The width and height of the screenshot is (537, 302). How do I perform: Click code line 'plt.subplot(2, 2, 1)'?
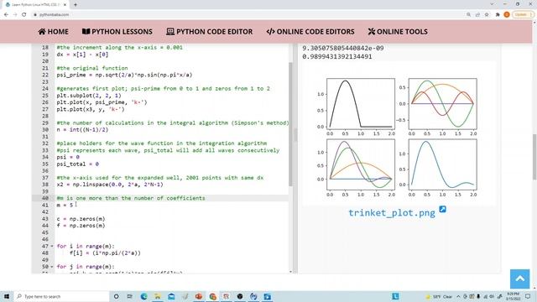point(89,96)
